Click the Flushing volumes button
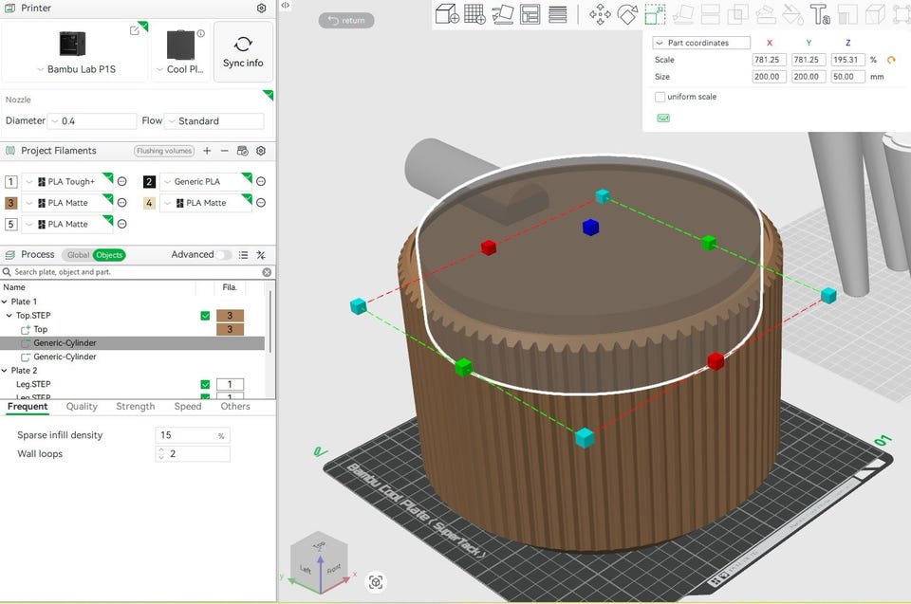This screenshot has width=911, height=604. (164, 151)
